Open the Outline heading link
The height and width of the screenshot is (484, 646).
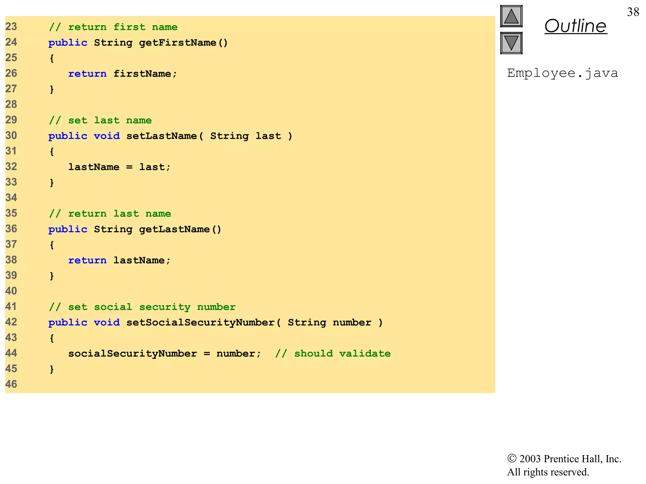576,26
